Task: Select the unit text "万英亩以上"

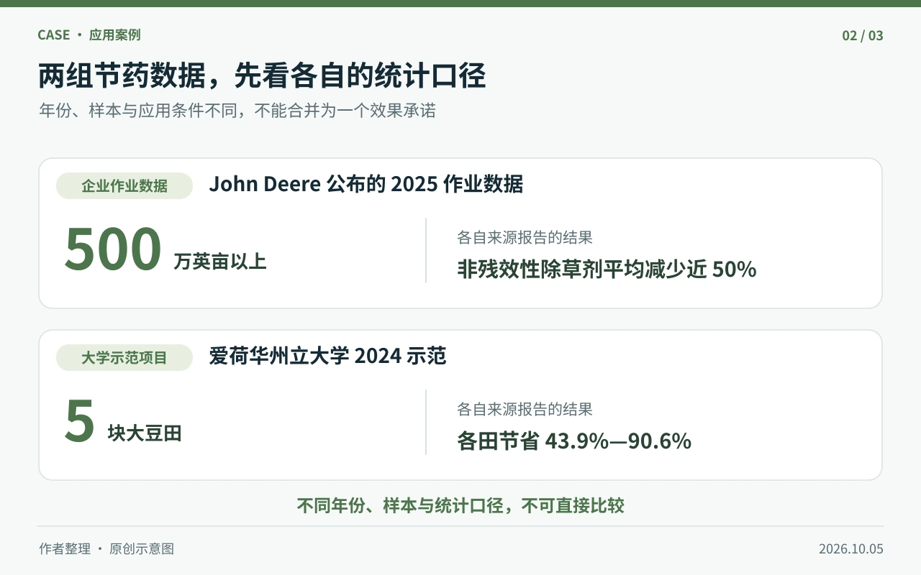Action: click(x=220, y=262)
